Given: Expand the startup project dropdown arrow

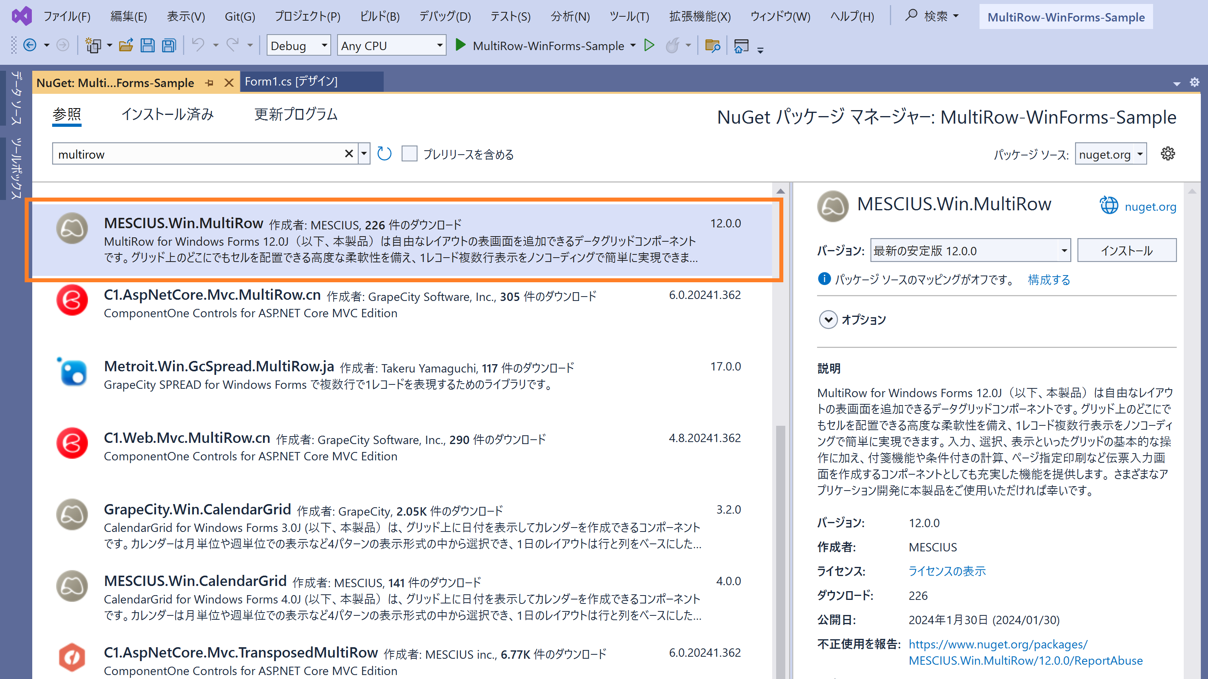Looking at the screenshot, I should [x=633, y=45].
